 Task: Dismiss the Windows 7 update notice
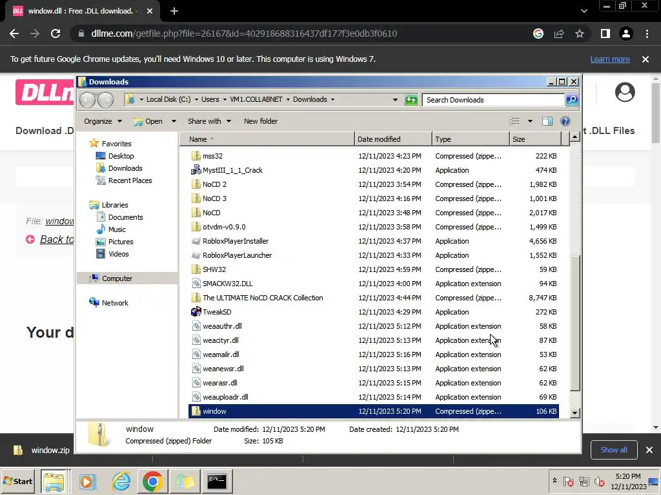pos(646,59)
